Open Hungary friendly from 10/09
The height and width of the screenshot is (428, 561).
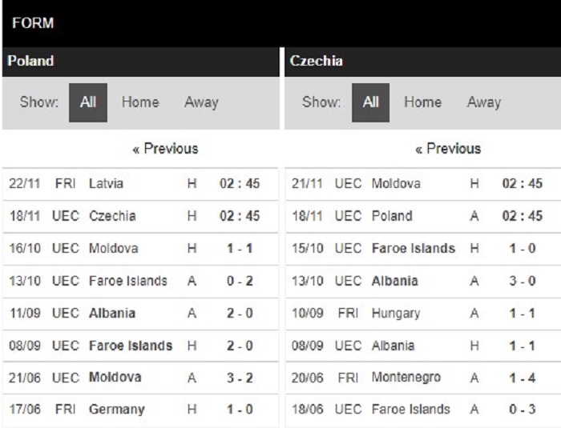click(x=423, y=314)
